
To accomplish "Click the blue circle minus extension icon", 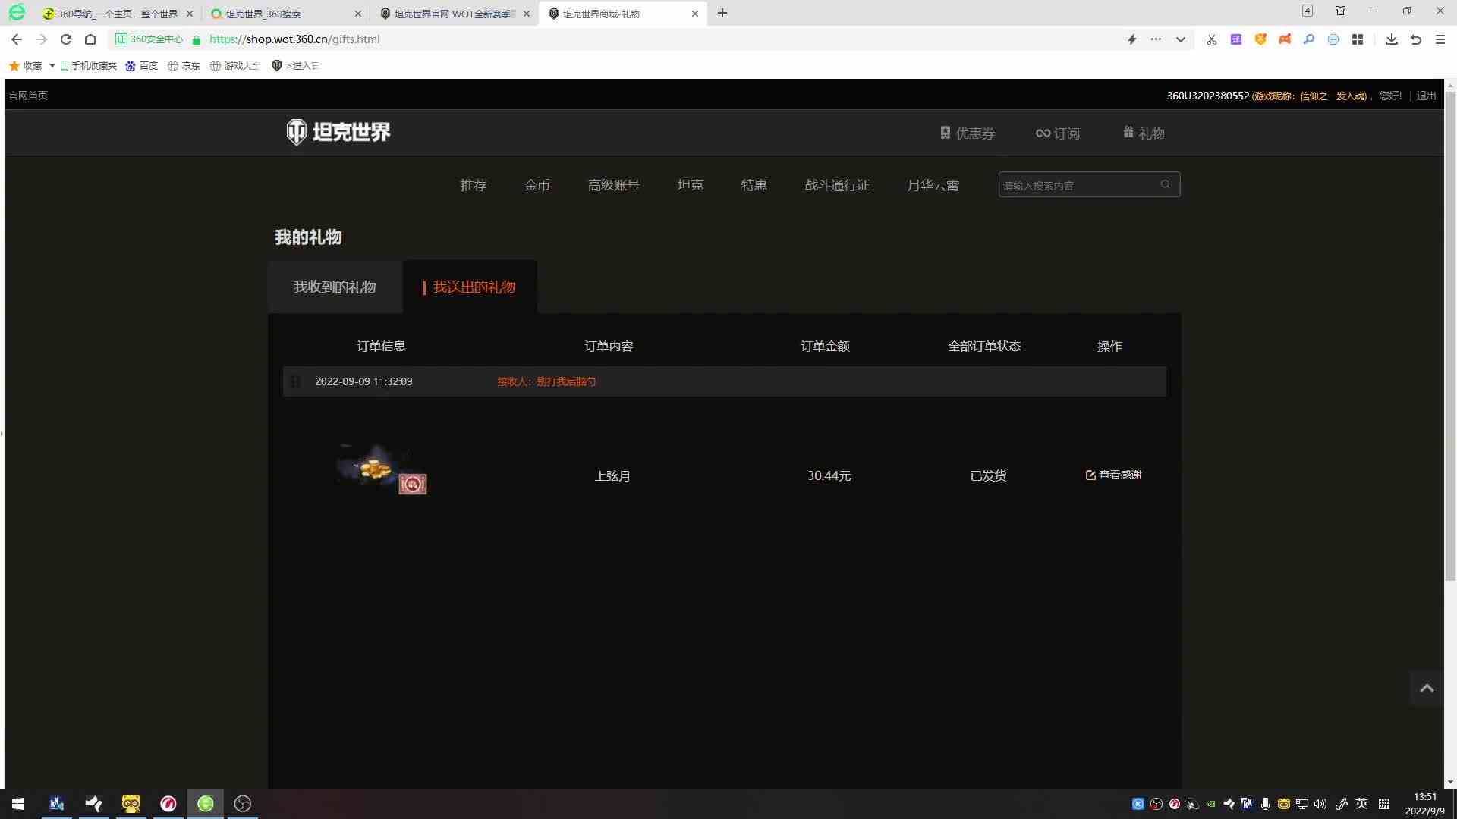I will point(1333,39).
